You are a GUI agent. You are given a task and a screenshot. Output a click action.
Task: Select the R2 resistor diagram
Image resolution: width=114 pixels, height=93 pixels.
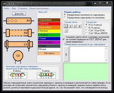pyautogui.click(x=19, y=33)
